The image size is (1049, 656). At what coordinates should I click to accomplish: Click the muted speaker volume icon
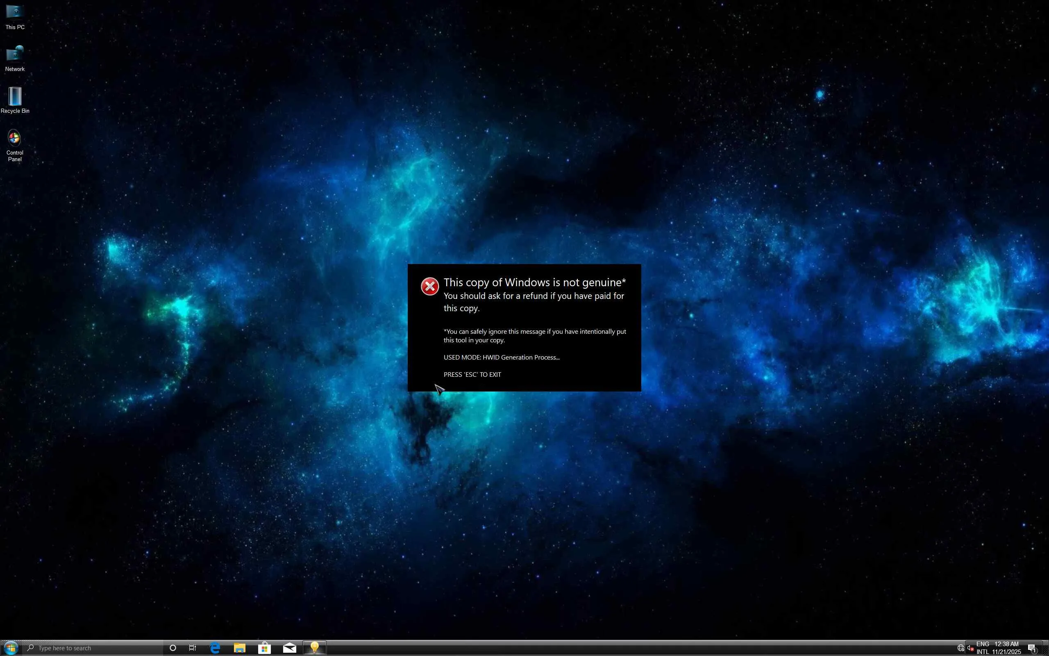(971, 648)
